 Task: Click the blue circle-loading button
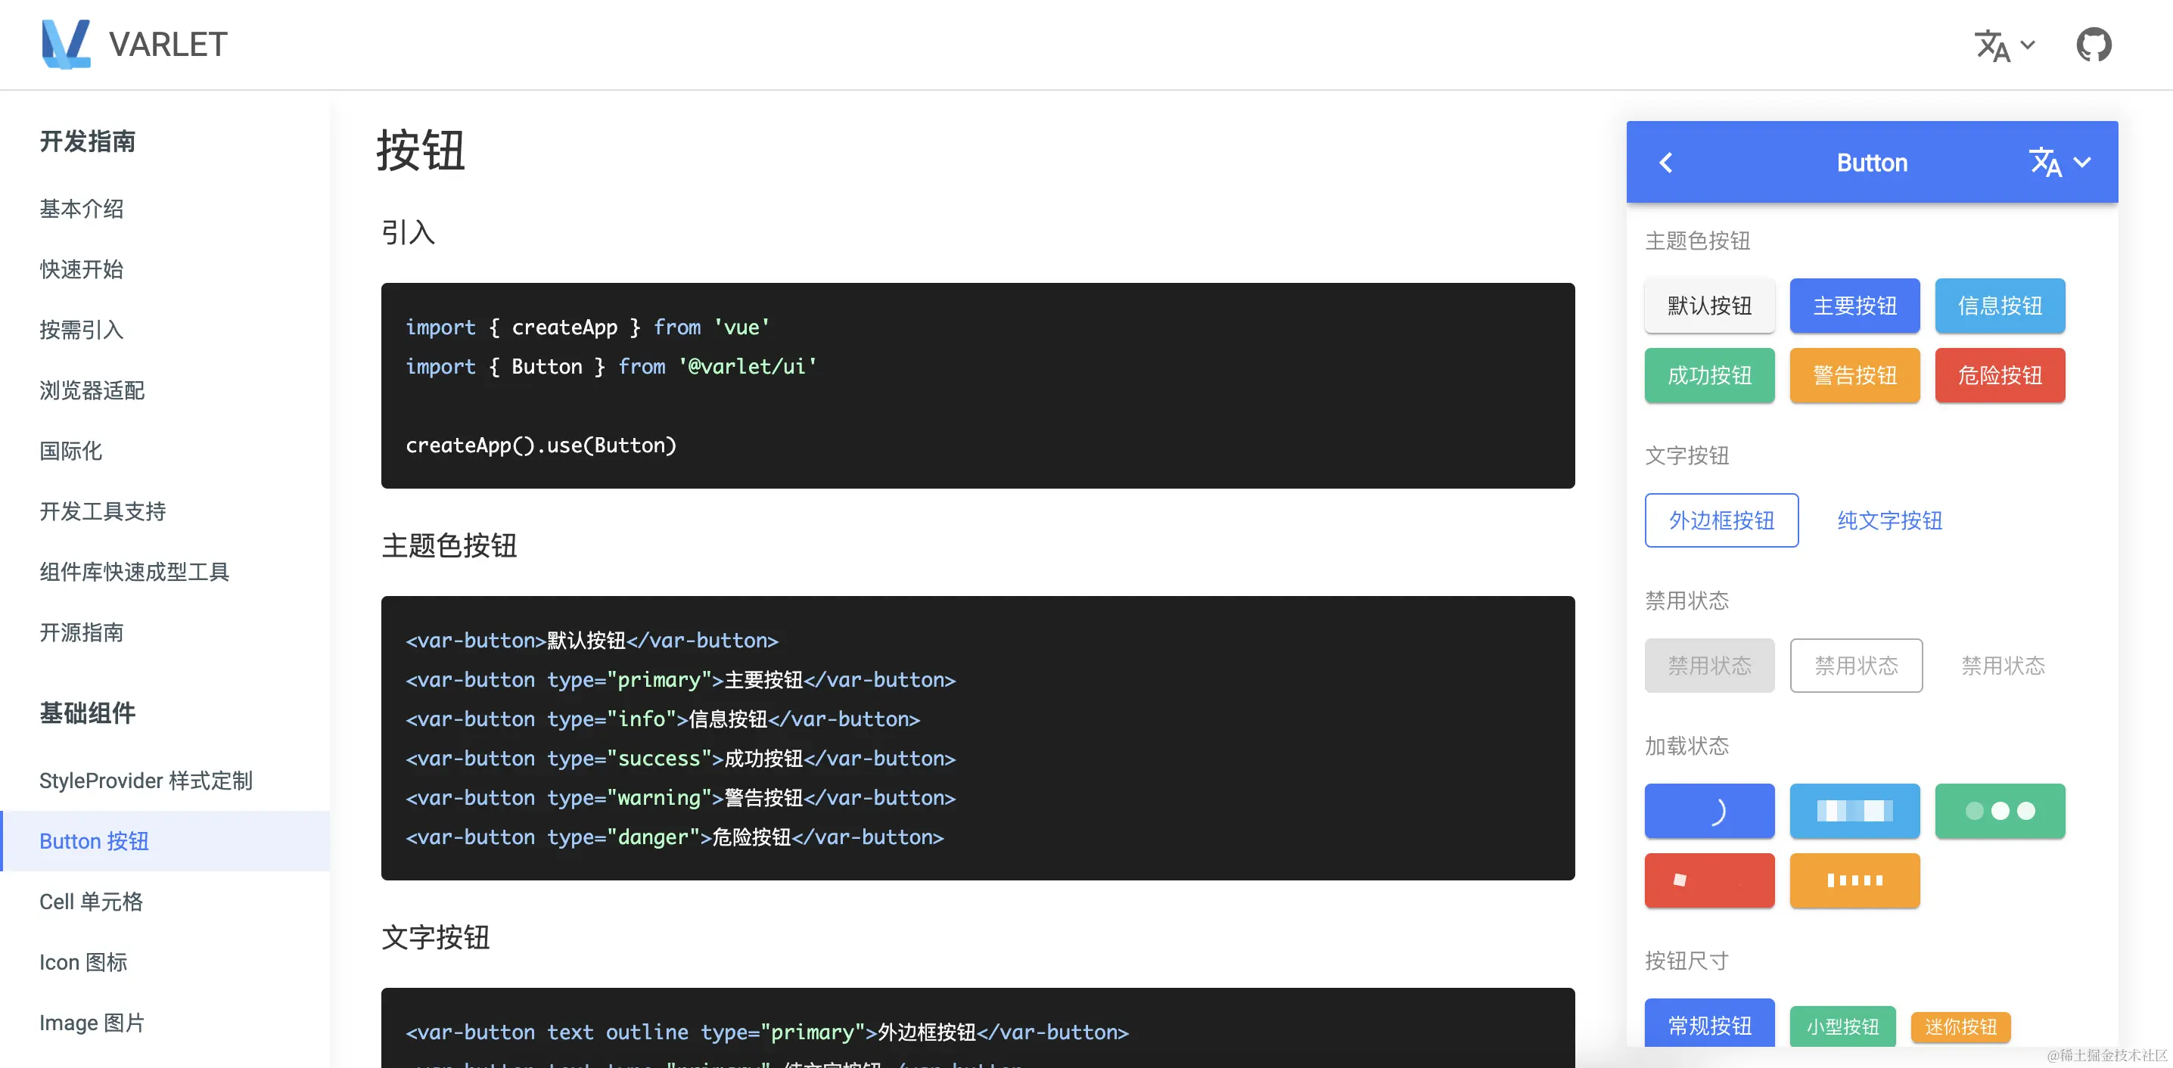[1709, 811]
